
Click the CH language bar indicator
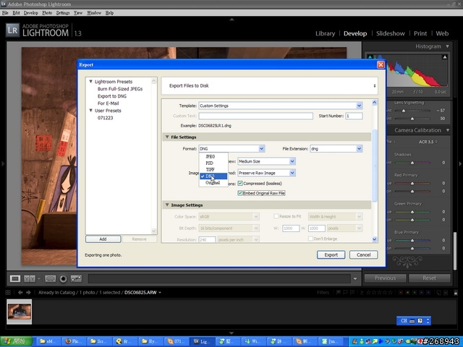[404, 321]
